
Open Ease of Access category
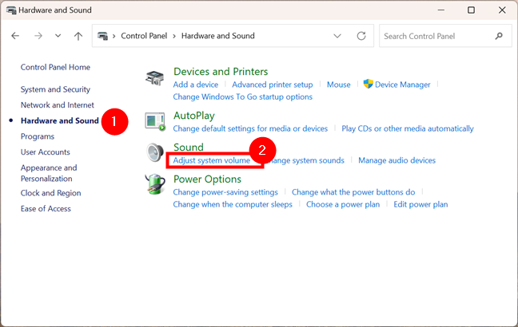[46, 209]
